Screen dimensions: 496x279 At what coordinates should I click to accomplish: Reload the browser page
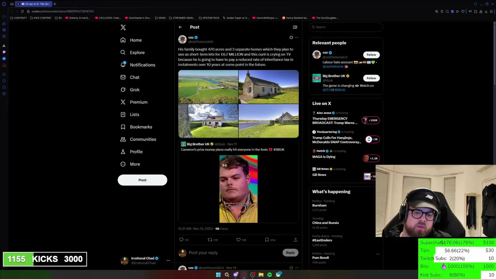22,11
